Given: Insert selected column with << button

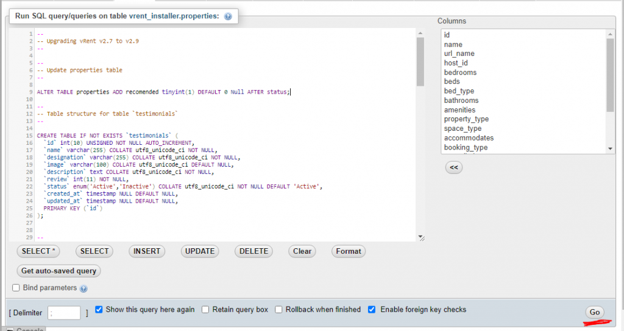Looking at the screenshot, I should click(x=453, y=167).
